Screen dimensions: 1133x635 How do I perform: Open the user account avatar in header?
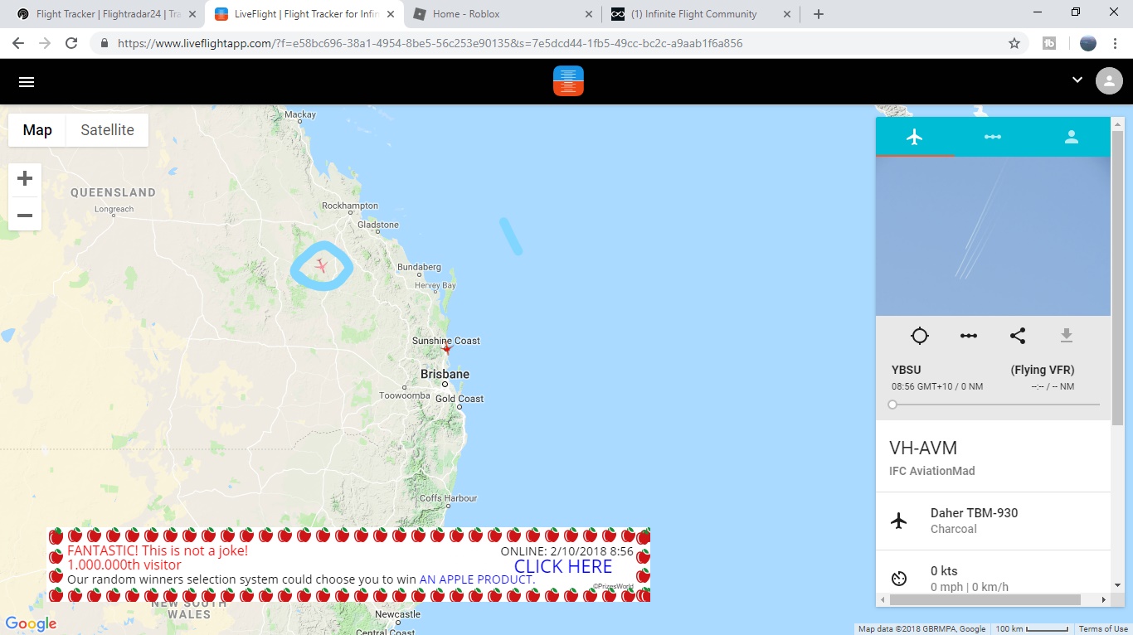(x=1109, y=81)
